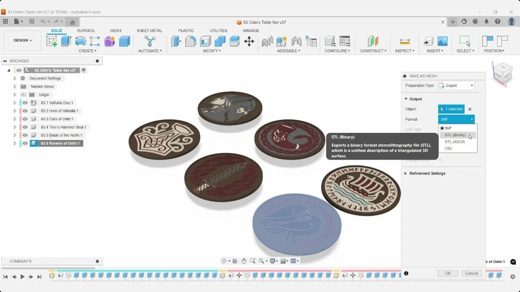Screen dimensions: 520x292
Task: Toggle visibility of 83.6 Ravens of Odin:1
Action: 25,143
